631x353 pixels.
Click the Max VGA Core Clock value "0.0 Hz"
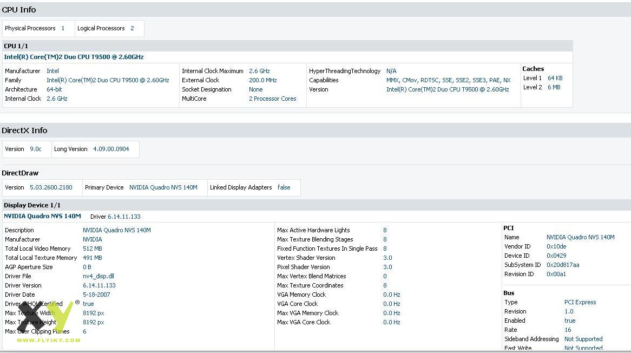tap(392, 322)
